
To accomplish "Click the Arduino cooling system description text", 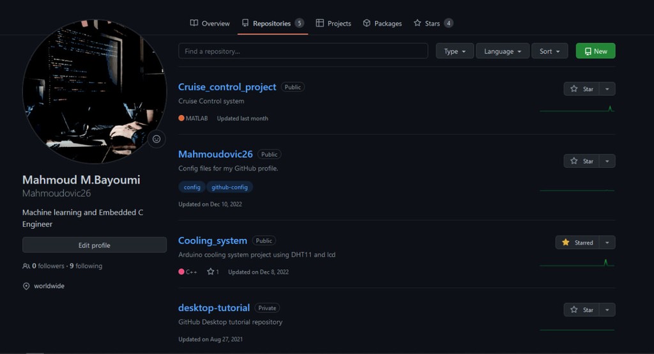I will pos(257,255).
